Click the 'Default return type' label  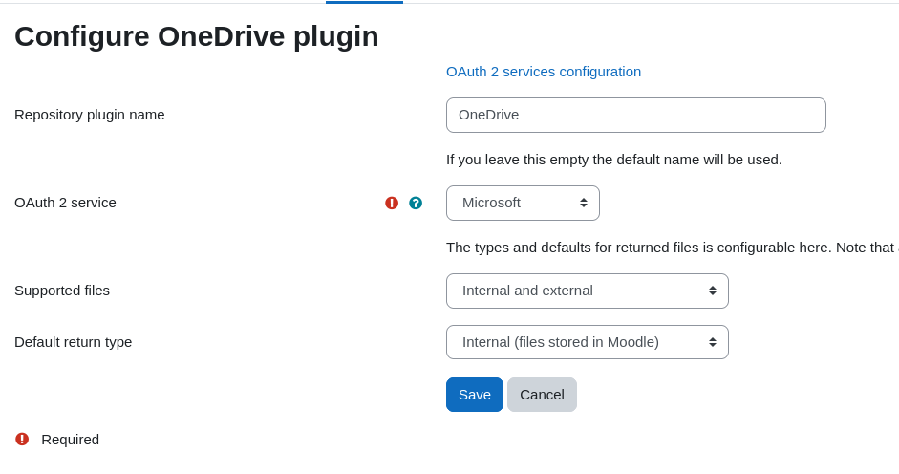(x=74, y=342)
